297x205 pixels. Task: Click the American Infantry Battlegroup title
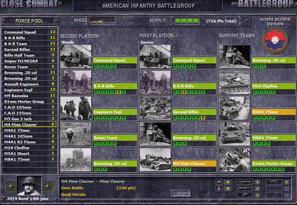[x=149, y=6]
